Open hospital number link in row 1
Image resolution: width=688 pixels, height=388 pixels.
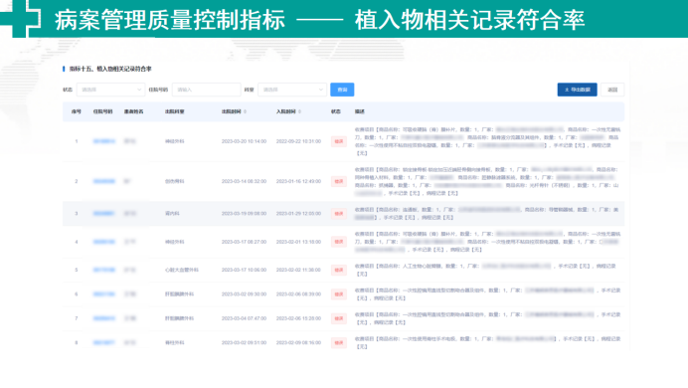[104, 141]
